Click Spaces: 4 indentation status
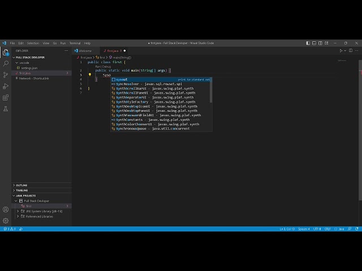362x271 pixels. tap(304, 229)
